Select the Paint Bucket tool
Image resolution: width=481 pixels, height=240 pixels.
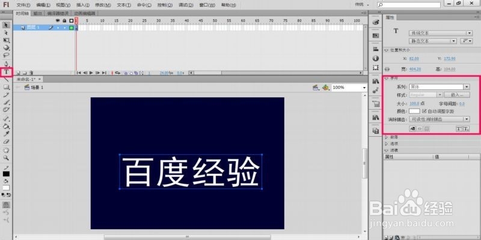tap(6, 126)
